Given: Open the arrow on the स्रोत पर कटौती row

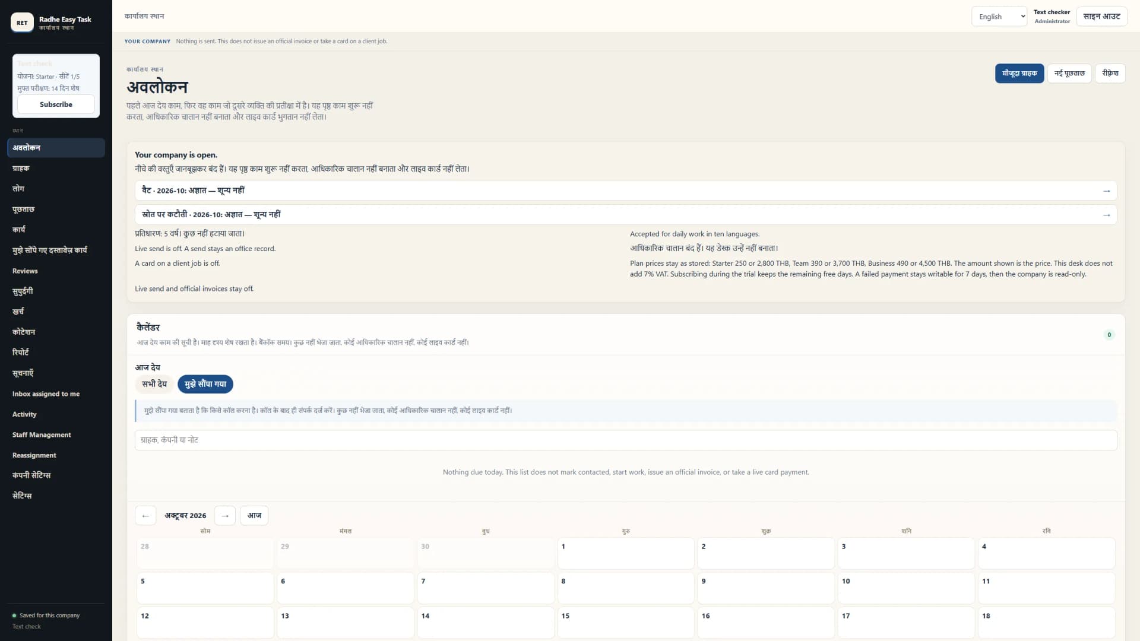Looking at the screenshot, I should coord(1106,215).
